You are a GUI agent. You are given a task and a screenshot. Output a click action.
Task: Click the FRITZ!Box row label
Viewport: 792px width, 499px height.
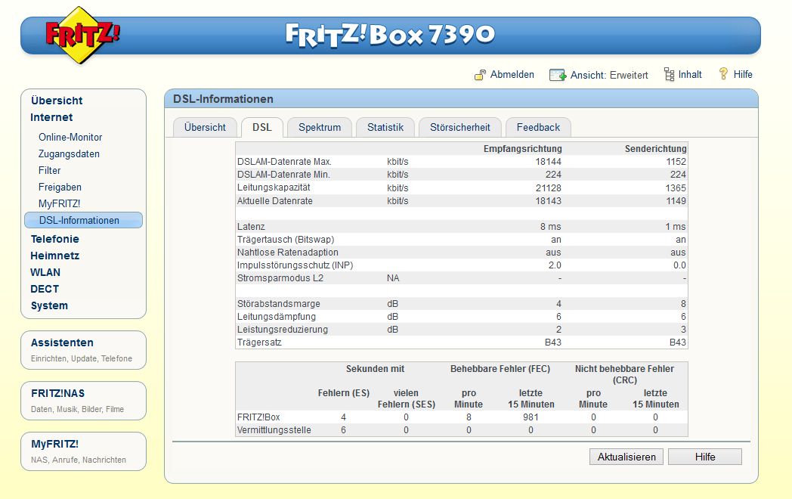(258, 417)
